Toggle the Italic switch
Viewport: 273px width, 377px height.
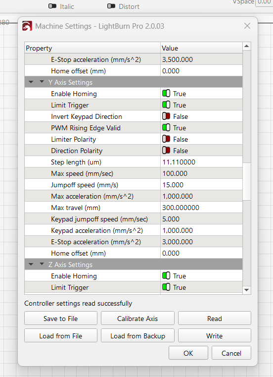(52, 6)
